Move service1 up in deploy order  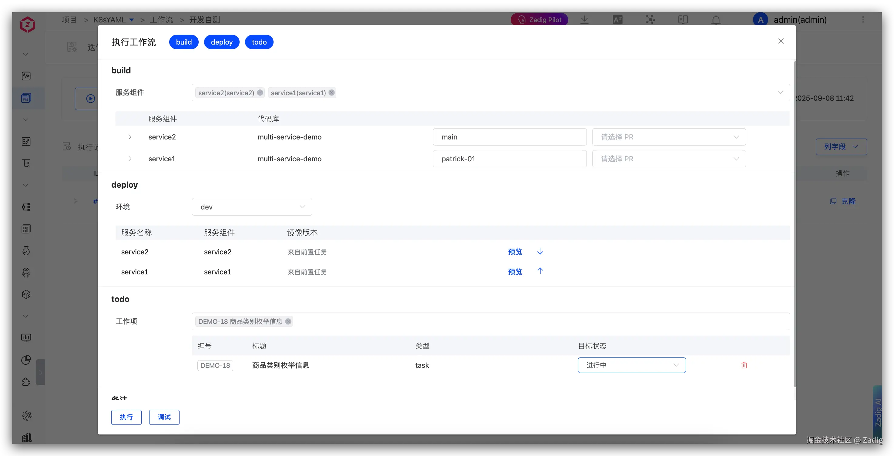click(540, 271)
